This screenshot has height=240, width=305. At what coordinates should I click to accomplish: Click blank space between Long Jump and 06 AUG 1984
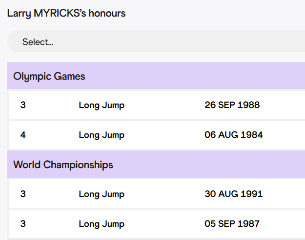(x=164, y=135)
